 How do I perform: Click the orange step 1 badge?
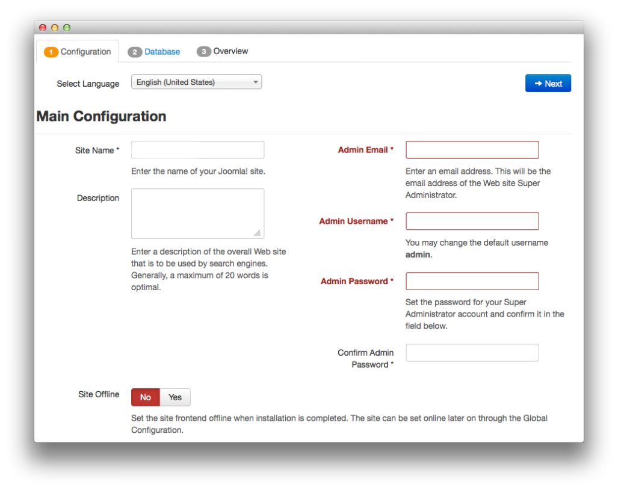[51, 52]
